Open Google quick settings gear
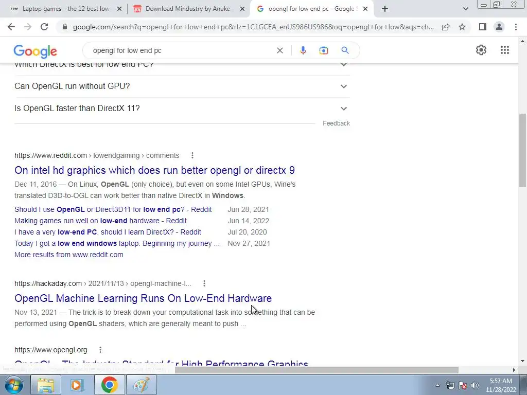The height and width of the screenshot is (395, 527). tap(481, 50)
